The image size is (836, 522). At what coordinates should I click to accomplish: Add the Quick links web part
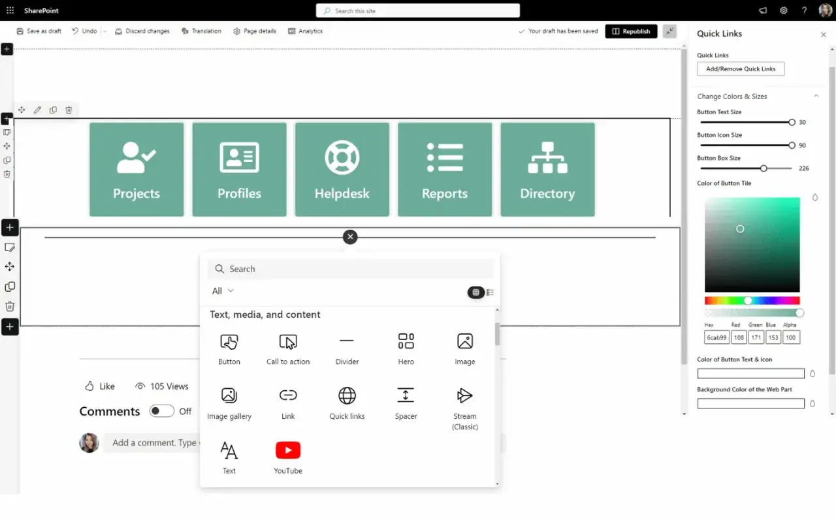pos(347,403)
